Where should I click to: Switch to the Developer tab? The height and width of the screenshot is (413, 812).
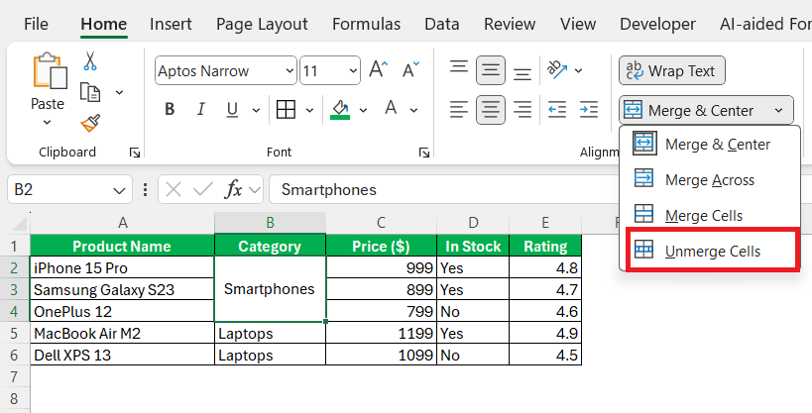pos(657,24)
